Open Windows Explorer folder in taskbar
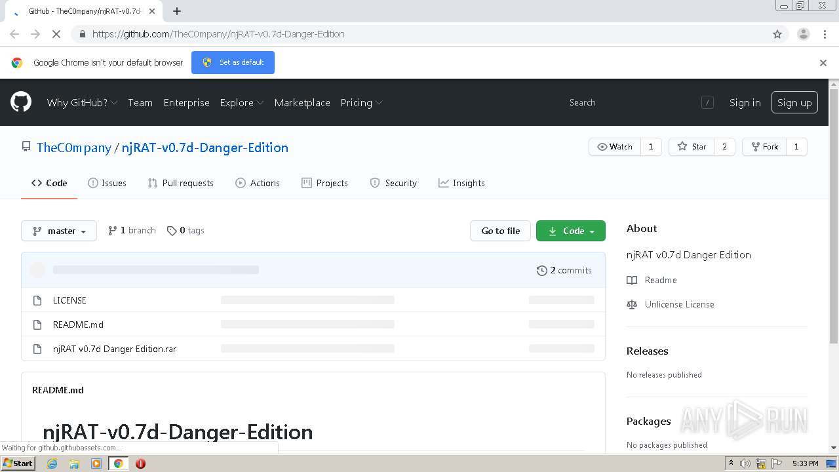Viewport: 839px width, 472px height. tap(74, 463)
